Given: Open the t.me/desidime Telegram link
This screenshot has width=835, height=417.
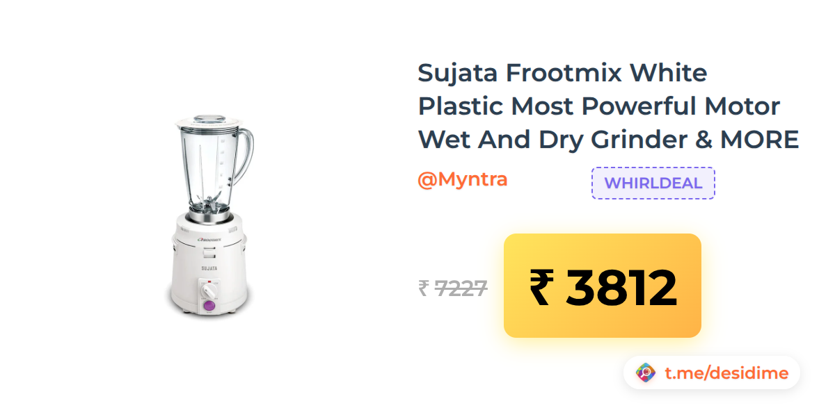Looking at the screenshot, I should [726, 373].
